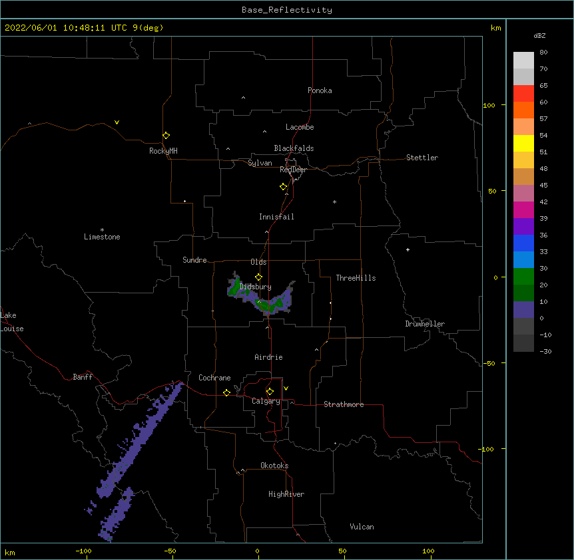Click the yellow diamond marker below Olds
This screenshot has height=560, width=574.
pos(259,277)
